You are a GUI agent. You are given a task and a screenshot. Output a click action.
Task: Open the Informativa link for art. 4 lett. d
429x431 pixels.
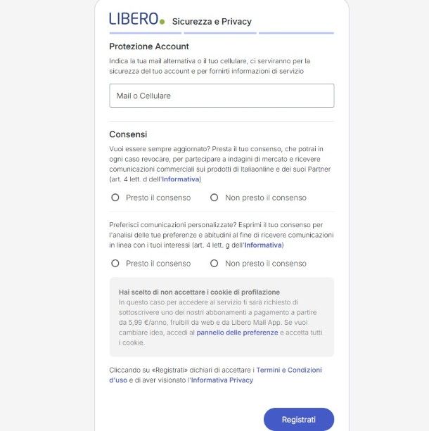coord(181,179)
